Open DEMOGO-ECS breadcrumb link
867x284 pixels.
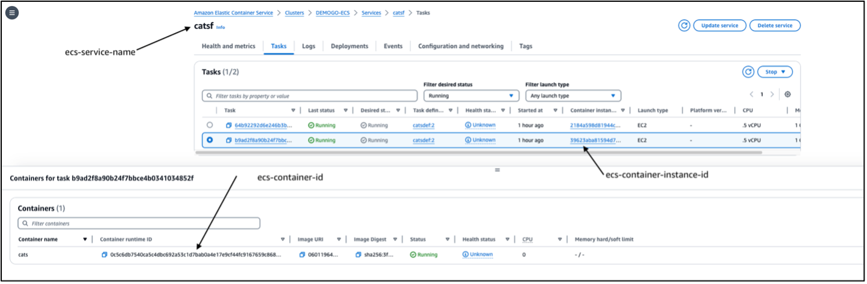point(333,13)
